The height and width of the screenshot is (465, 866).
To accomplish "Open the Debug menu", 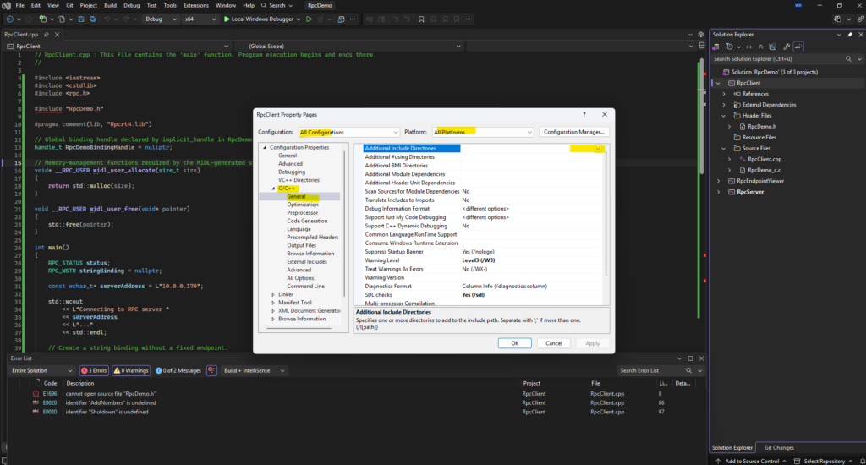I will point(131,6).
